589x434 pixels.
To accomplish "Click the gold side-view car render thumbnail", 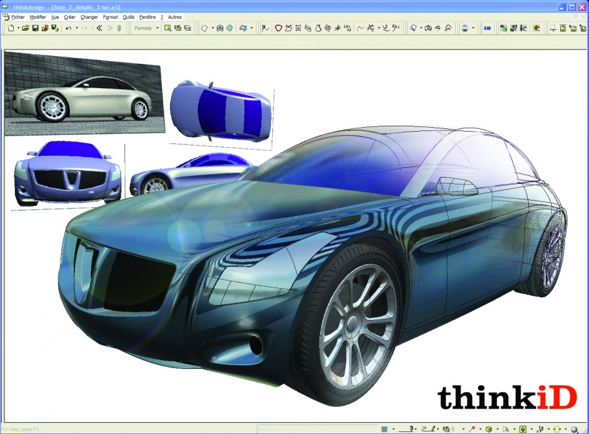I will (84, 94).
